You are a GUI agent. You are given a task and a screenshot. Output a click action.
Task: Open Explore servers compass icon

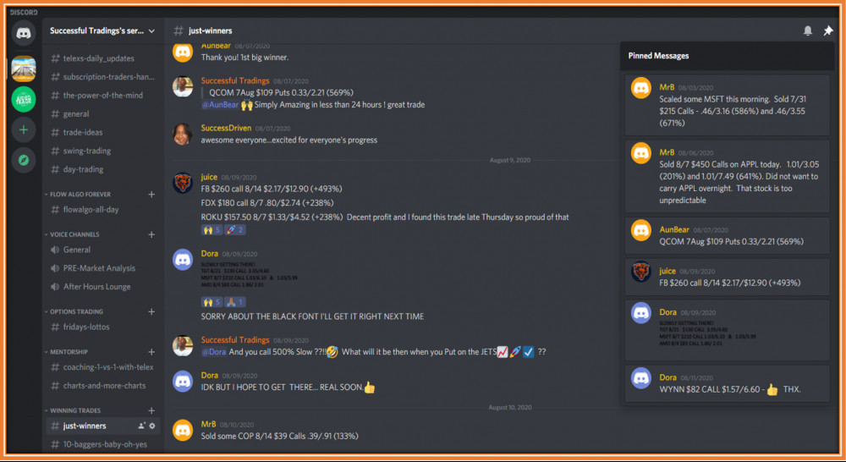point(23,160)
